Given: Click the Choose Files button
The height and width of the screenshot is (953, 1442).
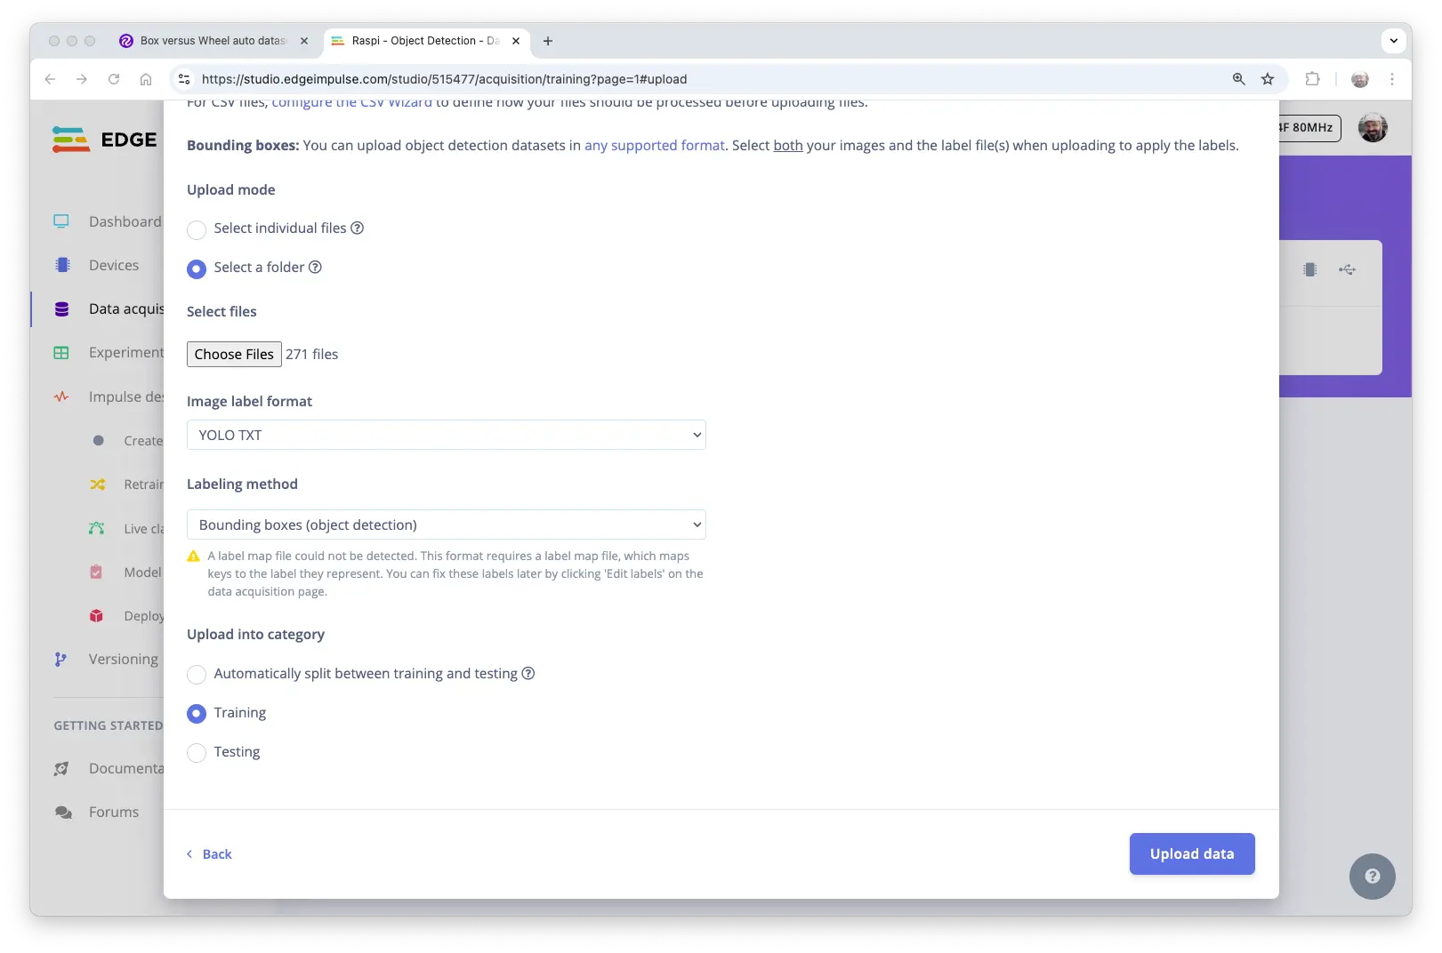Looking at the screenshot, I should point(234,354).
